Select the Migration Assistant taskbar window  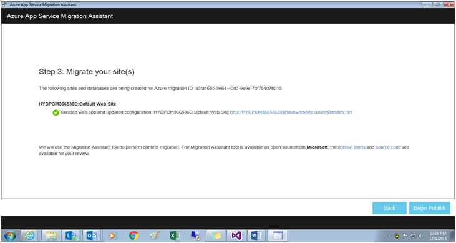[278, 236]
